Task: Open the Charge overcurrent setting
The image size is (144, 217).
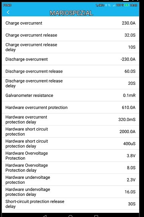Action: [70, 23]
